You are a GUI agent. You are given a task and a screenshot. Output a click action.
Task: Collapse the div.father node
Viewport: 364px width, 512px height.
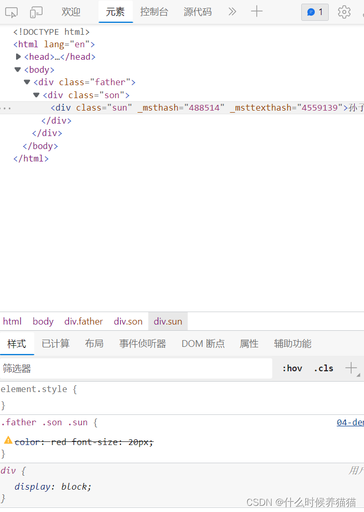[26, 82]
